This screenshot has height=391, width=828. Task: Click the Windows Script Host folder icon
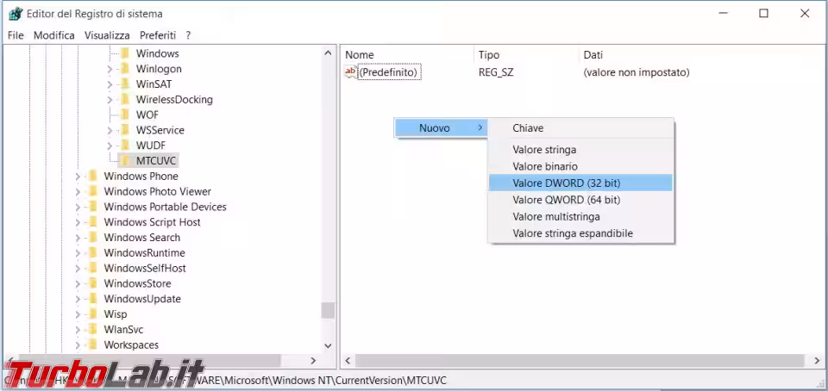point(93,222)
